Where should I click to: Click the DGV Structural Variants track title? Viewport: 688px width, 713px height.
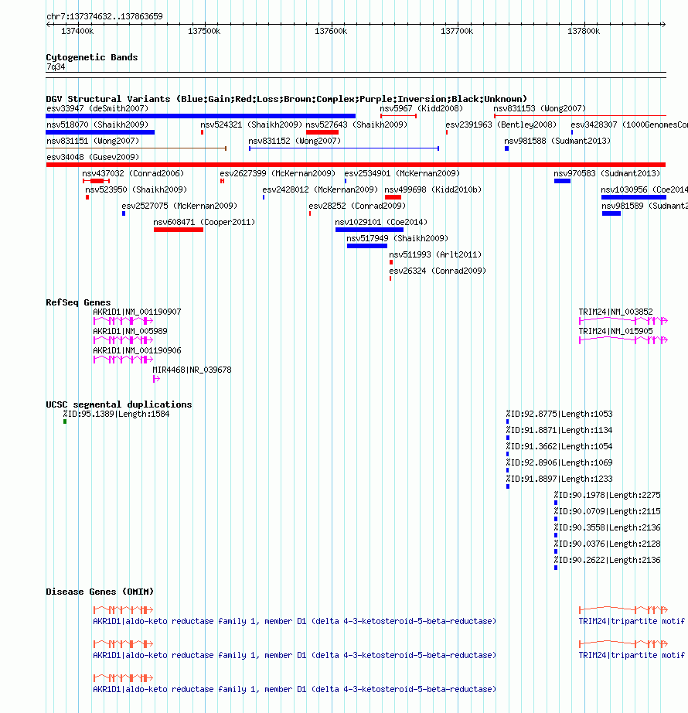pos(286,99)
